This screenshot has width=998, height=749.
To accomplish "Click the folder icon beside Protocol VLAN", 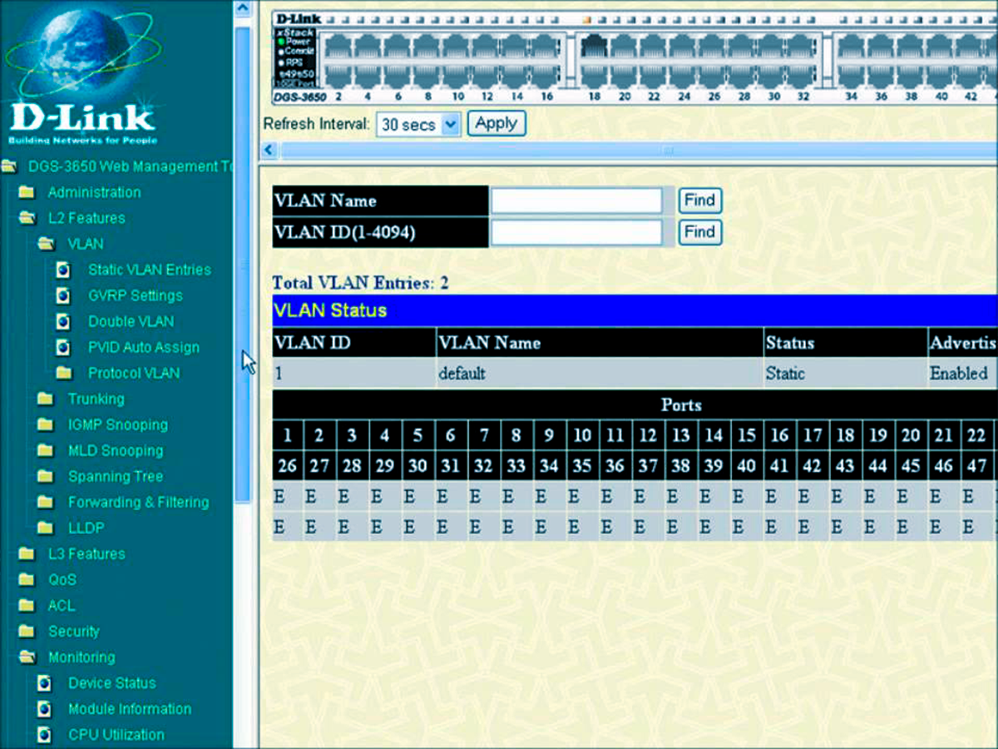I will (64, 373).
